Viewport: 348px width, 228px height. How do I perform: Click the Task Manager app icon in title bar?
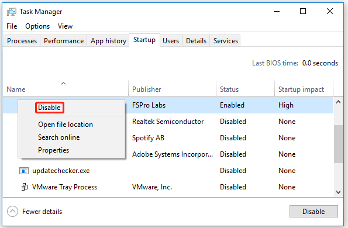[x=11, y=12]
